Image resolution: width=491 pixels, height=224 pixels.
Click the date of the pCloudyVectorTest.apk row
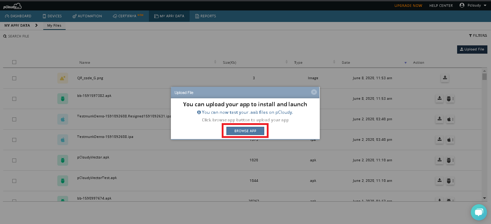(372, 180)
